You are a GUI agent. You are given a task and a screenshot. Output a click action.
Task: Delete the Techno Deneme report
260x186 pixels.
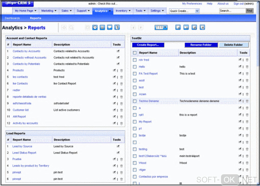[247, 101]
